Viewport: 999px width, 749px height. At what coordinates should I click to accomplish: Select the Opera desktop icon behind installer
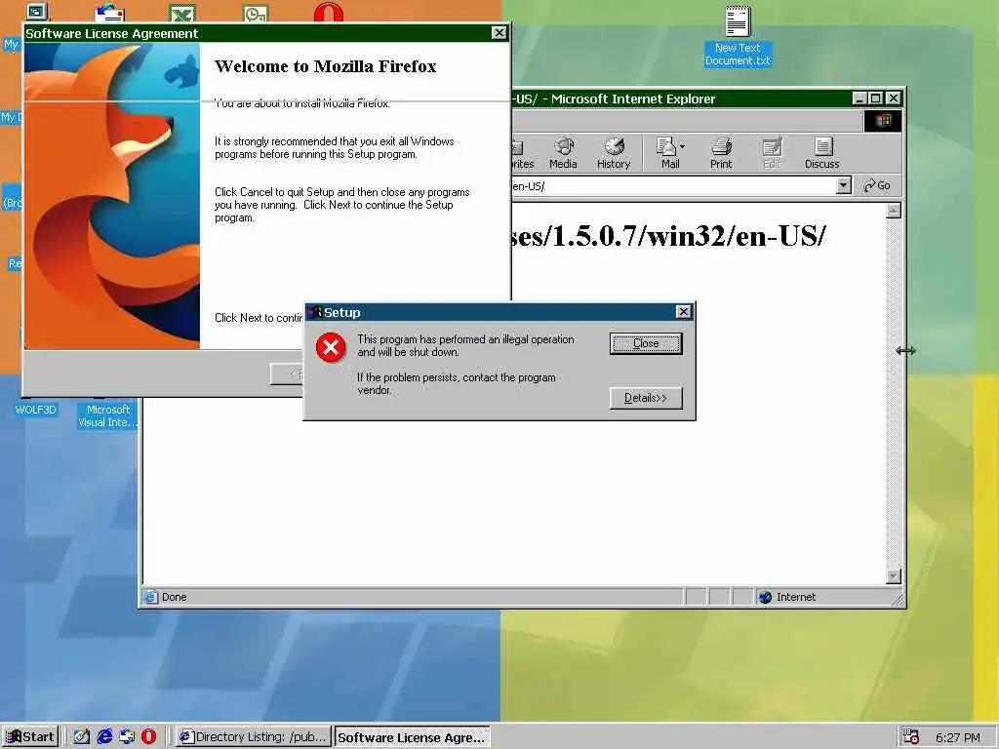[x=328, y=13]
